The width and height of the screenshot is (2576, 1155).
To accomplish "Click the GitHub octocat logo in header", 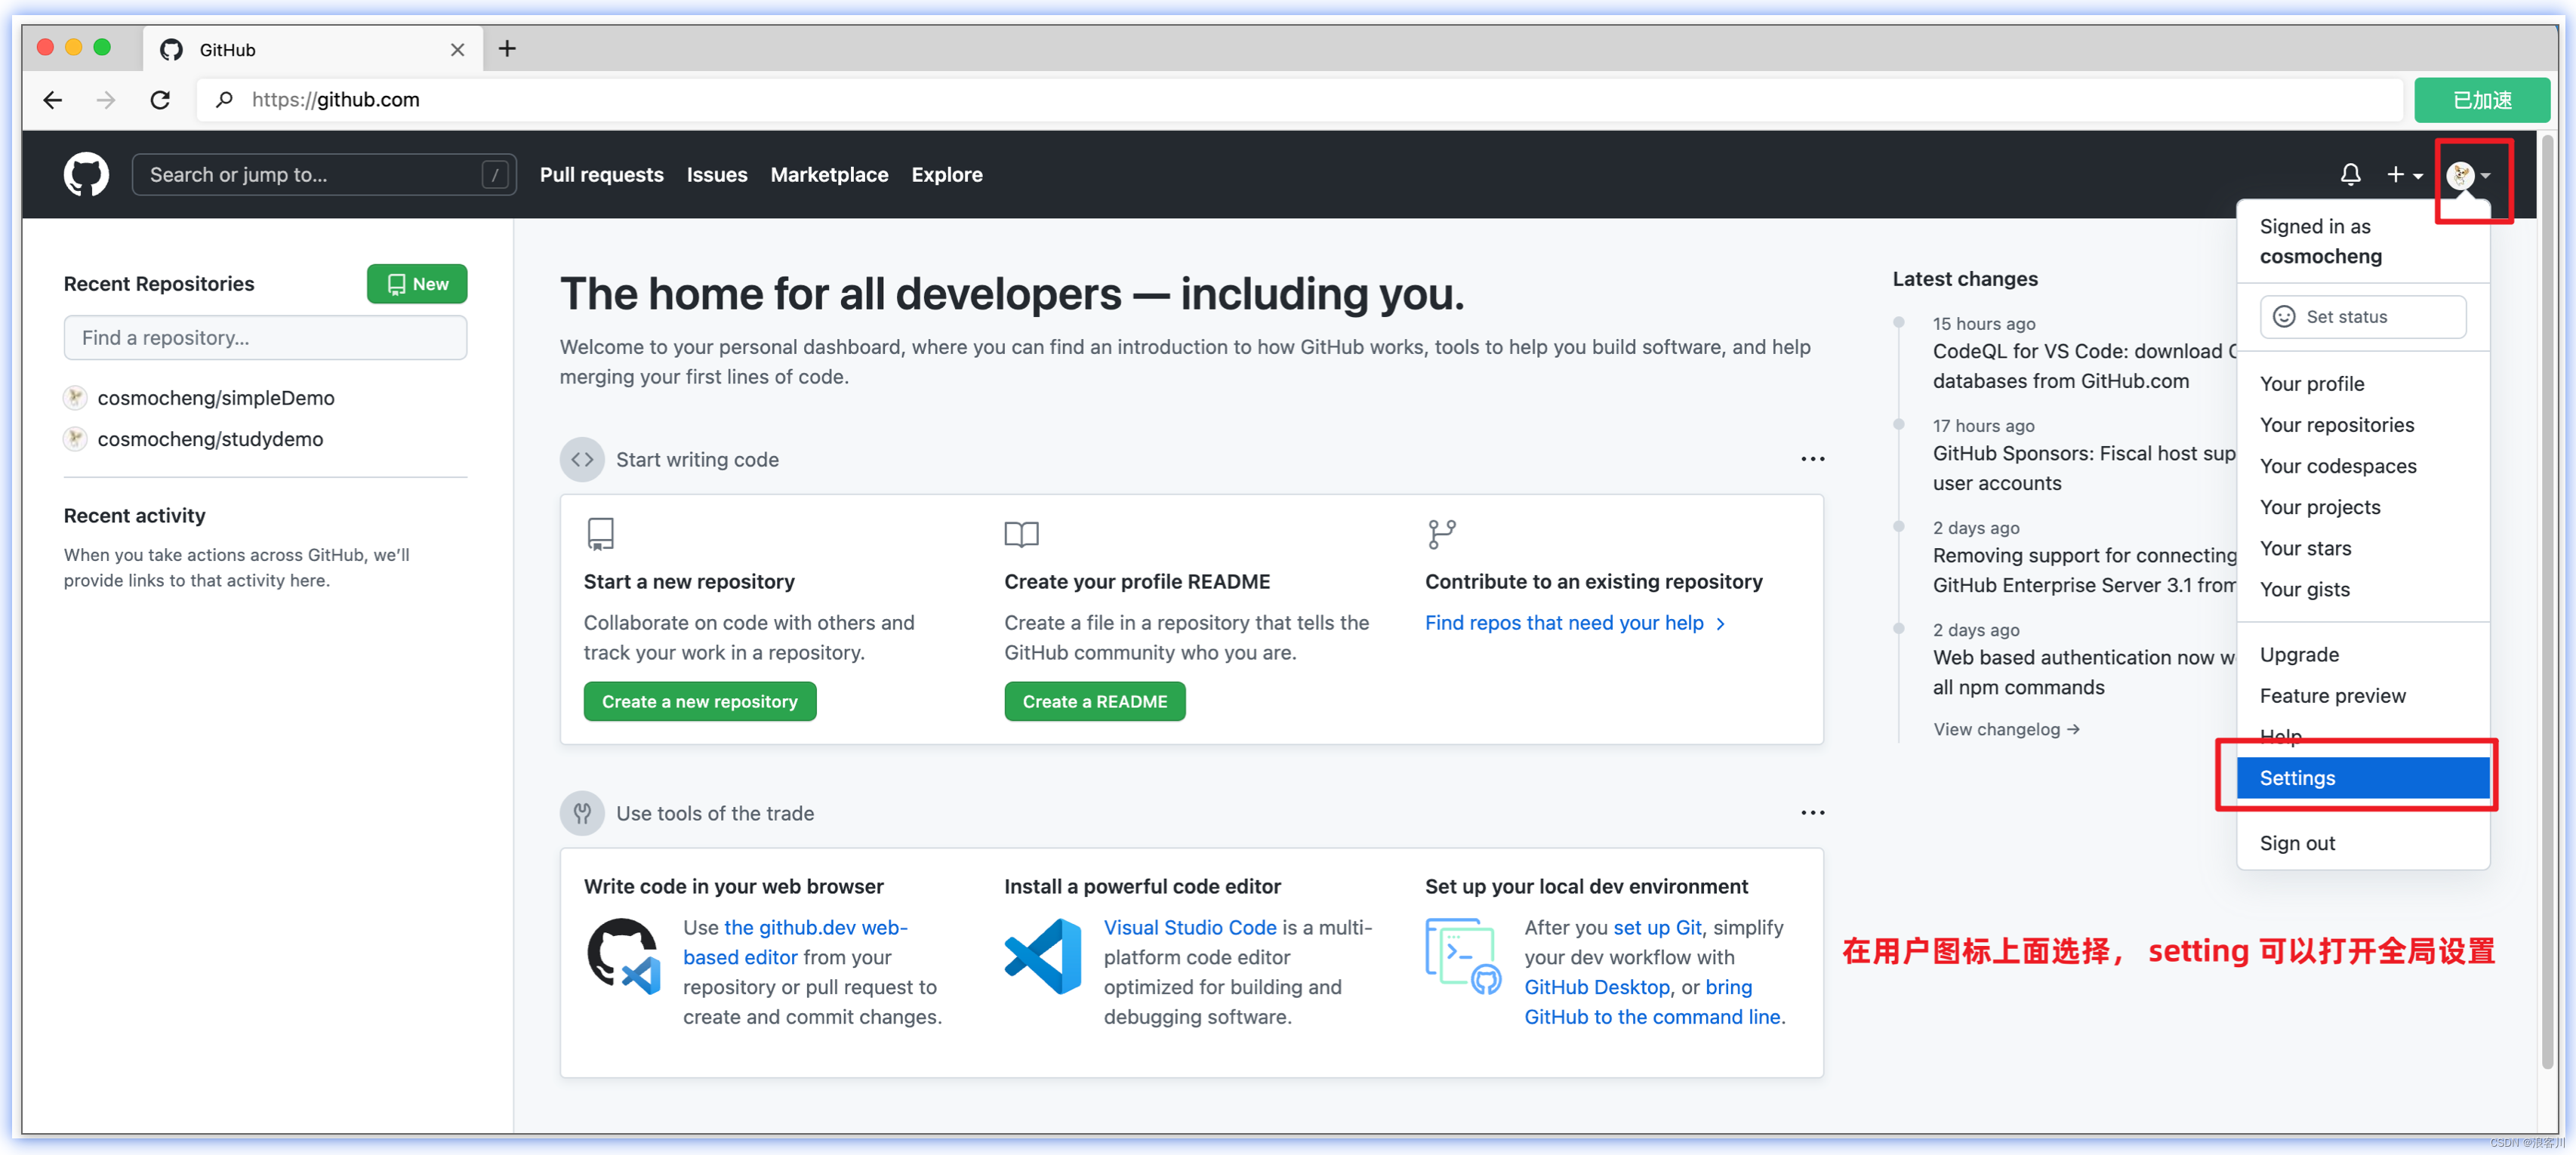I will 86,175.
